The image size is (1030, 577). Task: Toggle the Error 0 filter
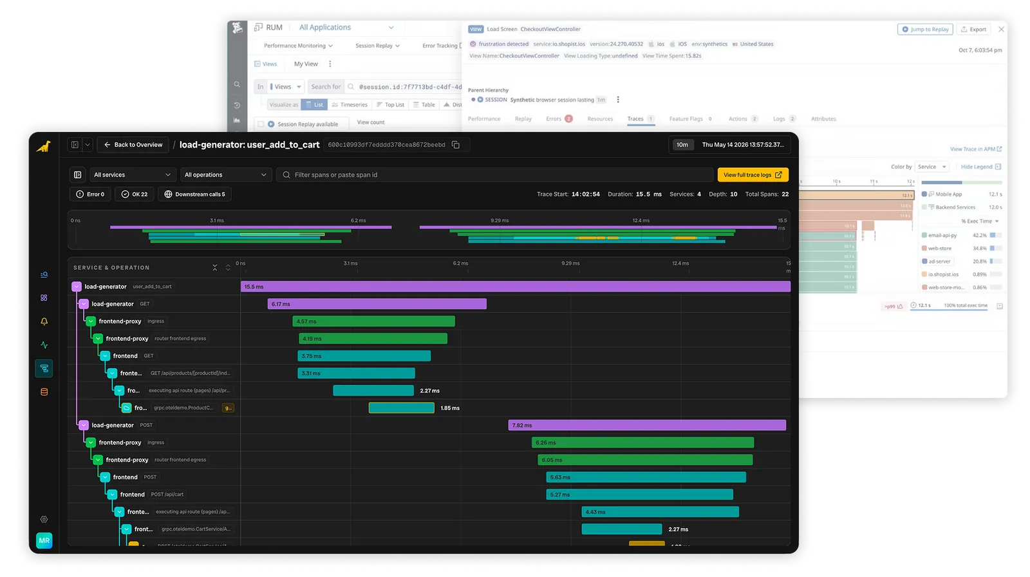click(90, 194)
